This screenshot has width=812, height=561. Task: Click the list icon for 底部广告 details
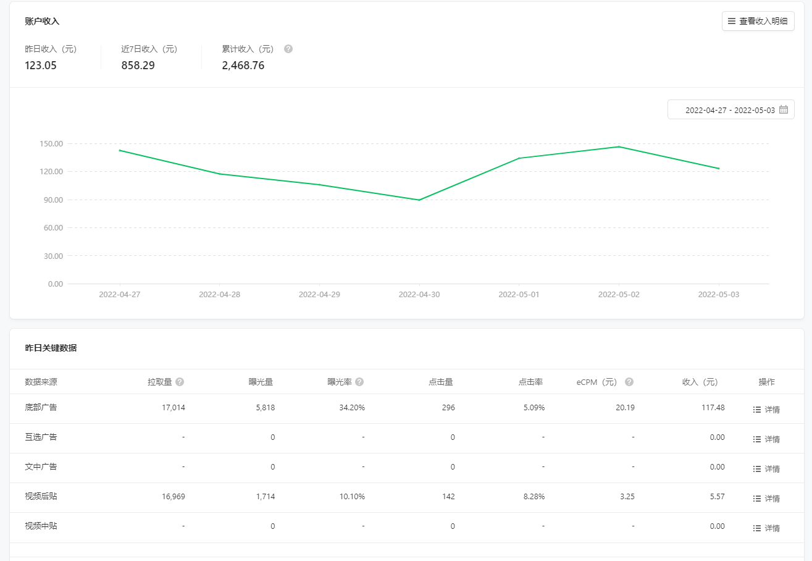tap(757, 410)
